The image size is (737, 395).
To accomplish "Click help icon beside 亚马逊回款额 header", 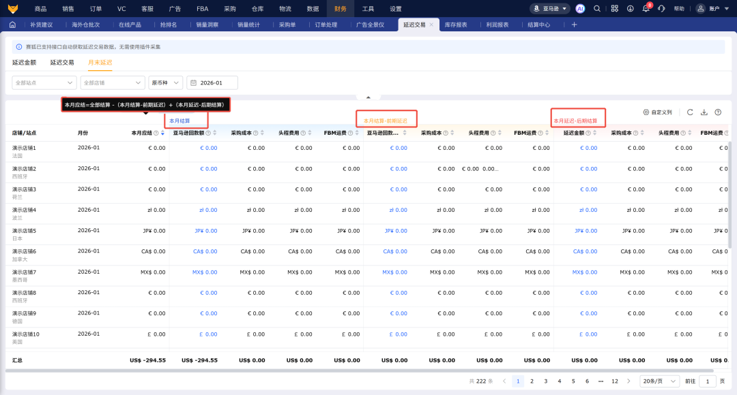I will click(x=208, y=133).
